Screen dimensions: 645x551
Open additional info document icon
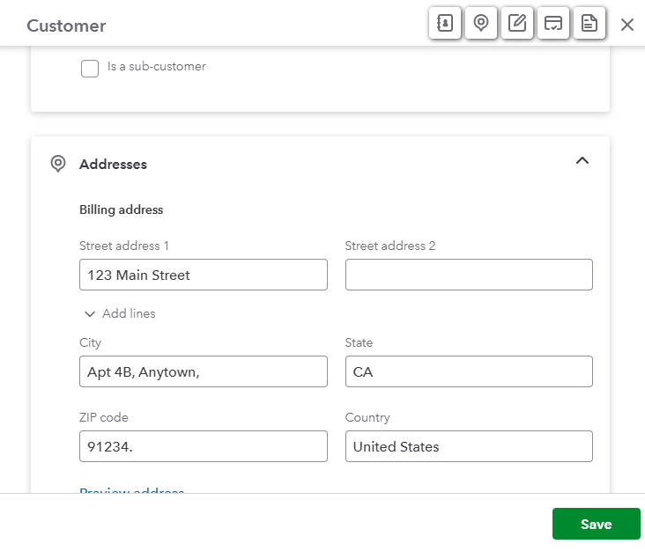pos(589,24)
